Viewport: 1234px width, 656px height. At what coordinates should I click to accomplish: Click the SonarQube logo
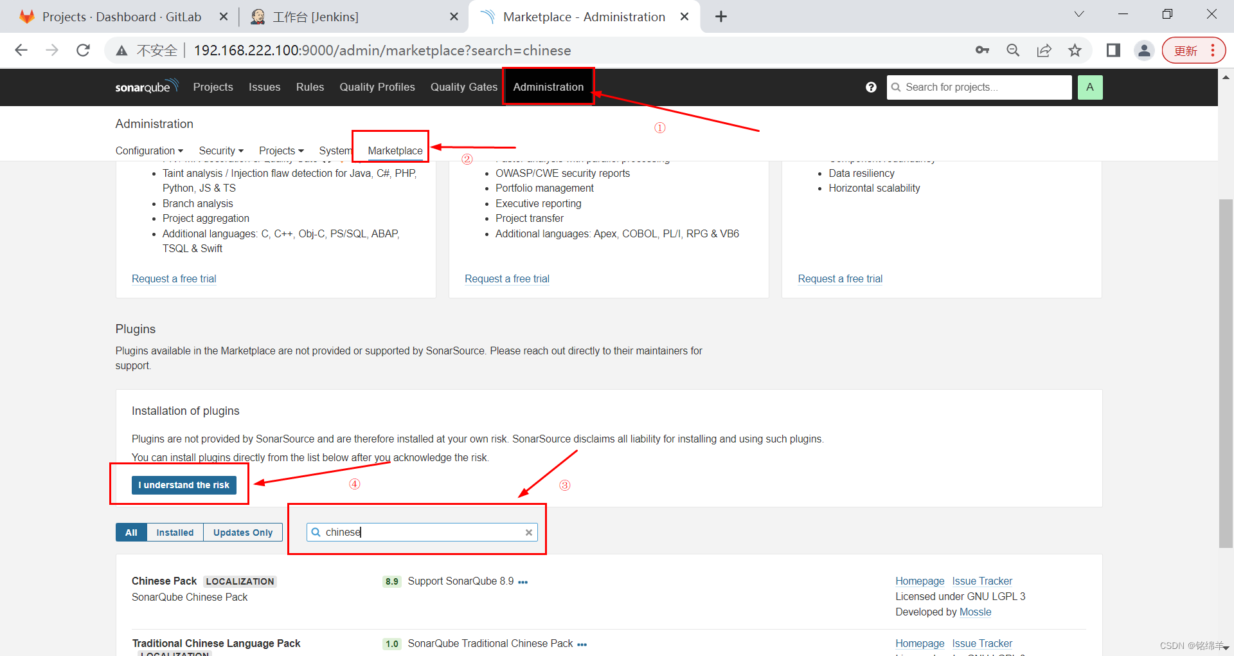(x=147, y=87)
